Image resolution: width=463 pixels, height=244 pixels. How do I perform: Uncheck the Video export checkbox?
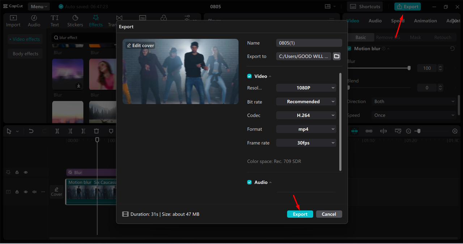[249, 76]
